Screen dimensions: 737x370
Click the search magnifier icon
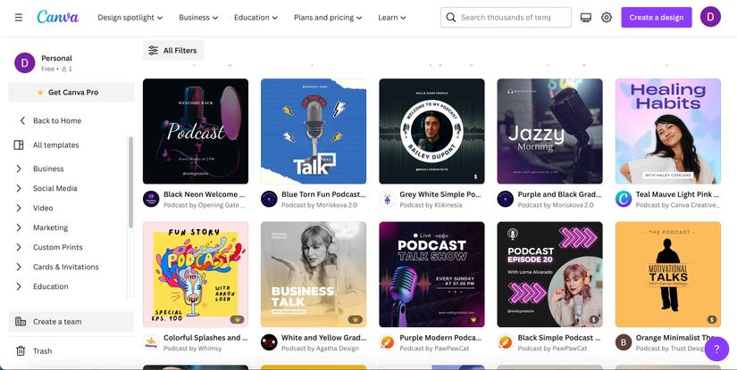[450, 17]
